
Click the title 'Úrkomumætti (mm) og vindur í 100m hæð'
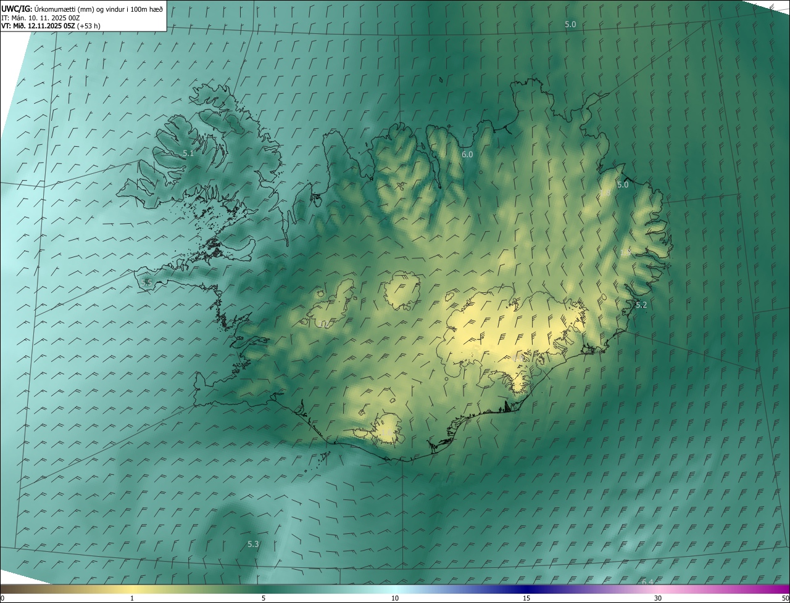coord(99,9)
